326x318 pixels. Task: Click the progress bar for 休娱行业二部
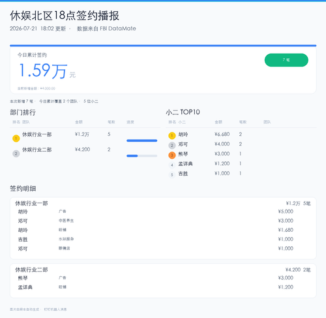click(141, 156)
